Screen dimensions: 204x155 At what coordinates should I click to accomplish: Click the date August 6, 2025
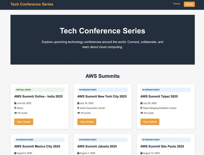(x=24, y=153)
